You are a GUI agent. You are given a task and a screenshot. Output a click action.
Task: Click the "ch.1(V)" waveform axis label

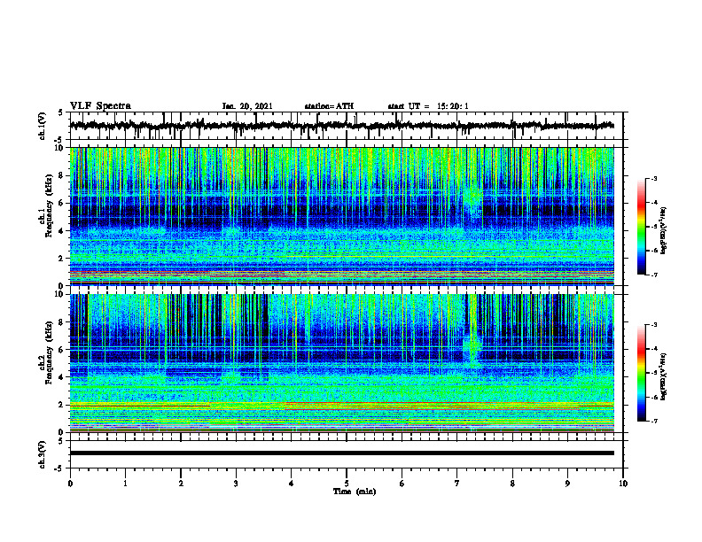pyautogui.click(x=43, y=126)
